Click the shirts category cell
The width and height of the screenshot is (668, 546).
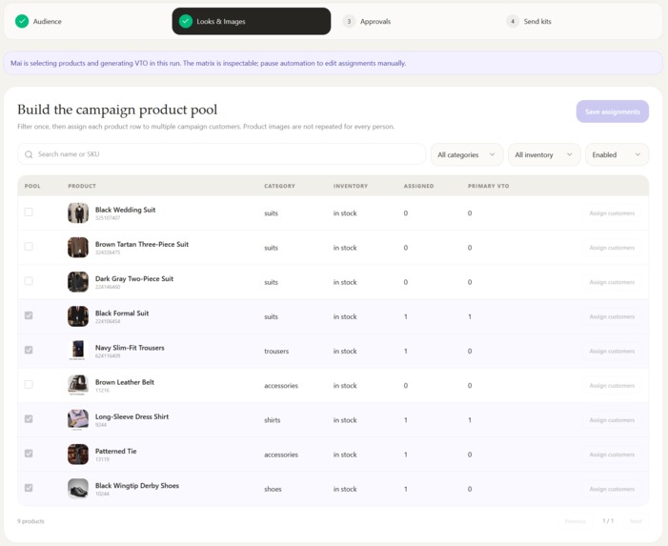[x=273, y=420]
